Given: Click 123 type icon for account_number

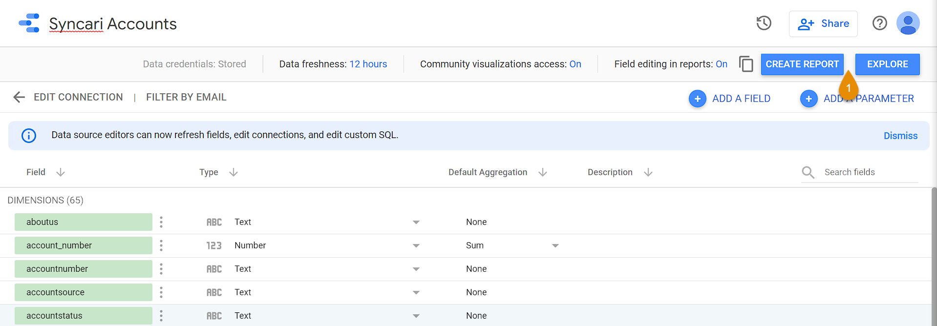Looking at the screenshot, I should click(x=214, y=245).
